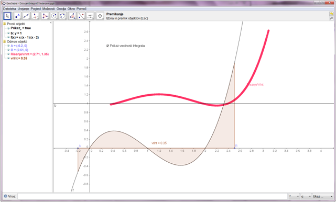Click the input help icon beside Vnos
This screenshot has height=202, width=336.
pyautogui.click(x=5, y=196)
